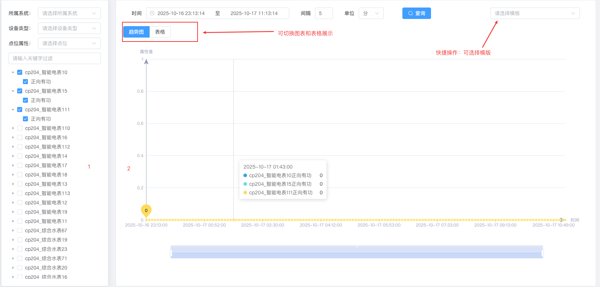Click the 查询 query button
This screenshot has height=287, width=600.
417,13
